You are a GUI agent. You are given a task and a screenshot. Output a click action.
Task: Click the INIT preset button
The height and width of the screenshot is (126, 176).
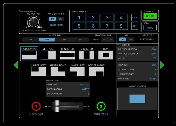(135, 26)
